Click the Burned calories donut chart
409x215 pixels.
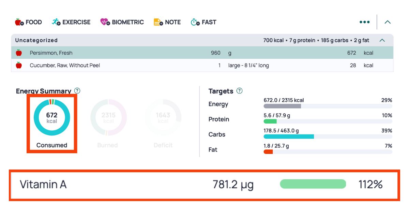pyautogui.click(x=108, y=118)
